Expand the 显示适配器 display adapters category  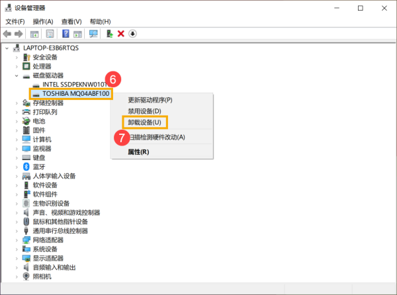pos(18,258)
